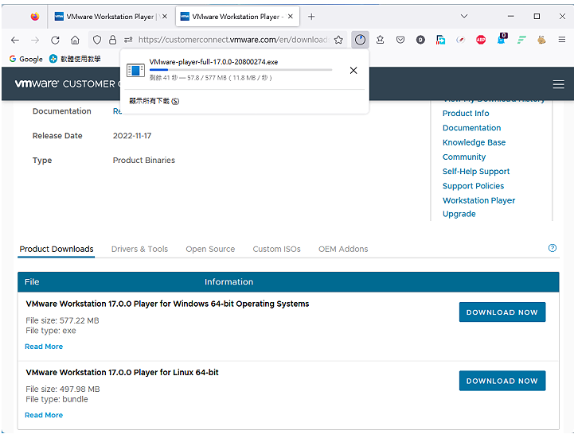Switch to Custom ISOs tab
The image size is (574, 434).
click(276, 249)
